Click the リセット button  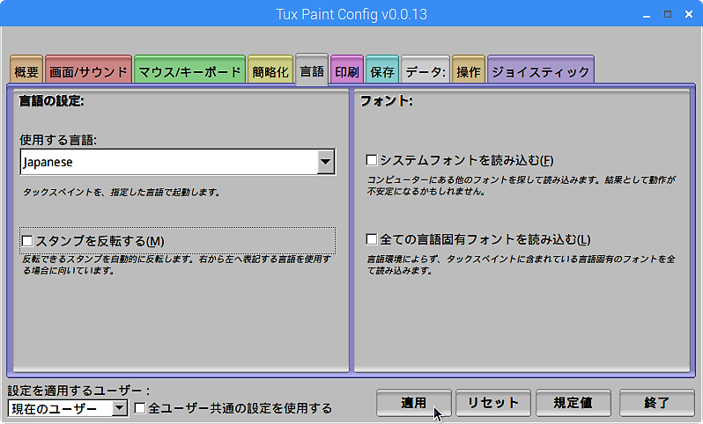click(493, 403)
